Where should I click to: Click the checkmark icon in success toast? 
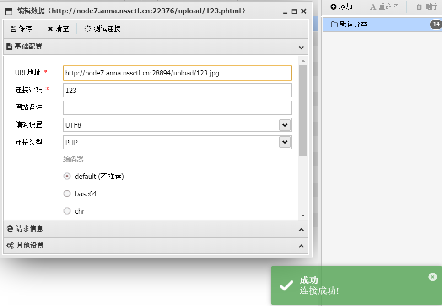coord(286,285)
